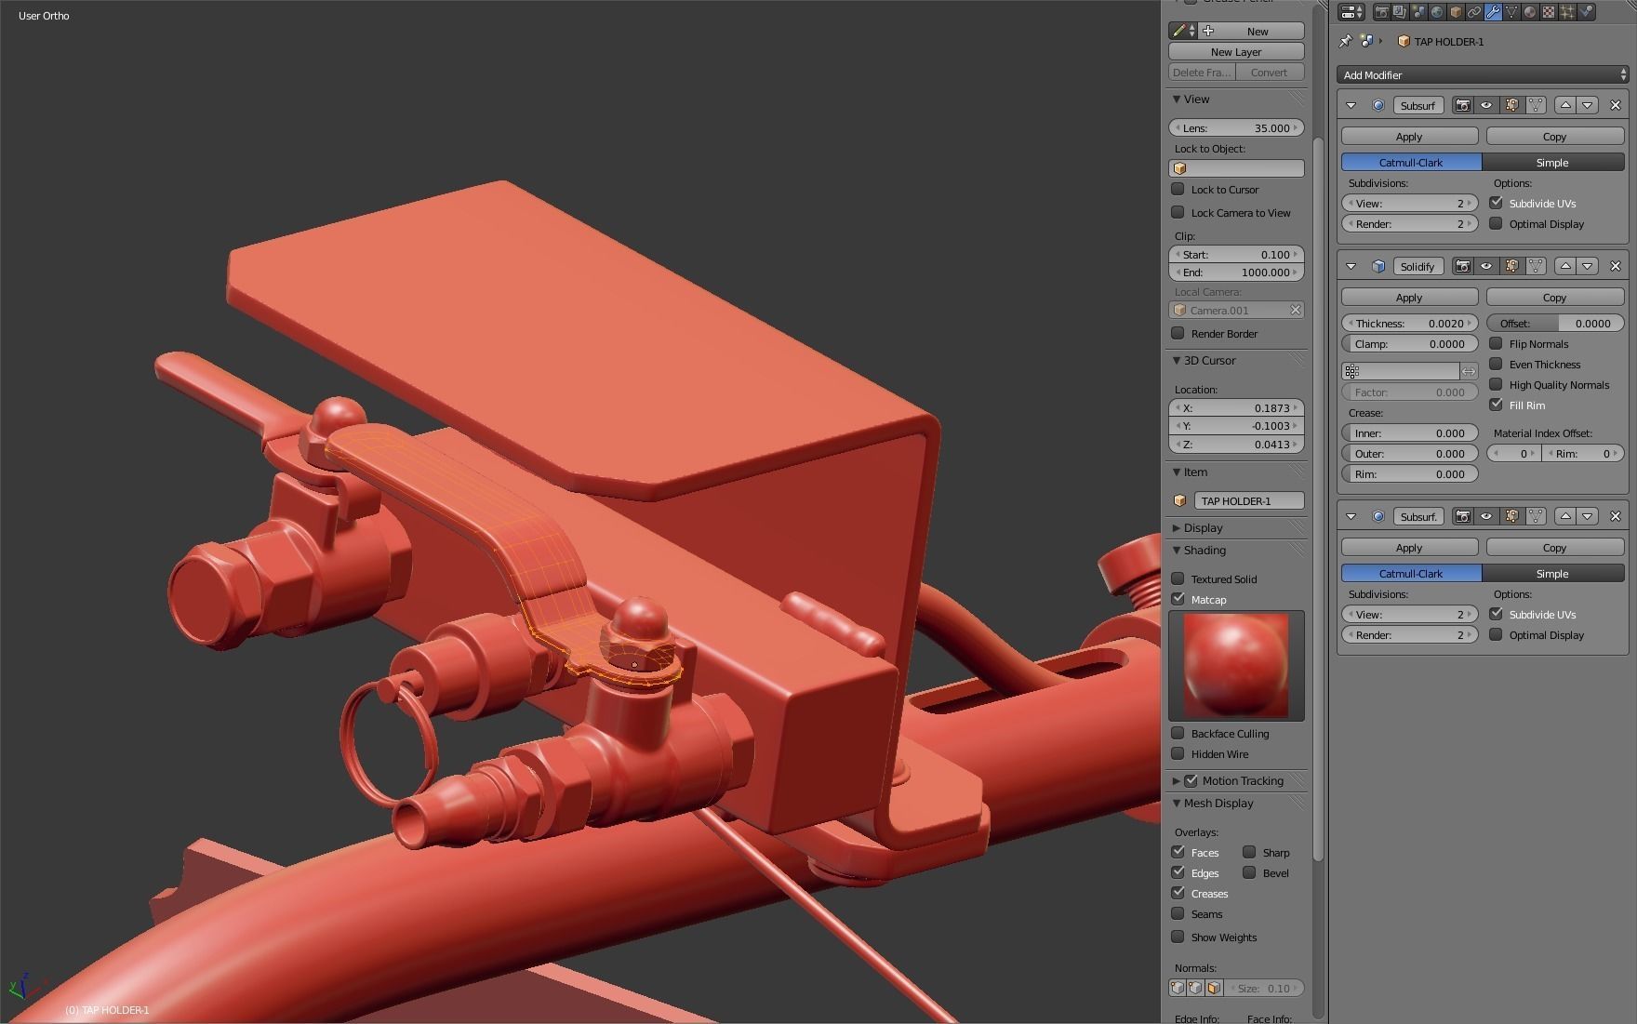This screenshot has height=1024, width=1637.
Task: Open the Object properties cube tab
Action: point(1456,12)
